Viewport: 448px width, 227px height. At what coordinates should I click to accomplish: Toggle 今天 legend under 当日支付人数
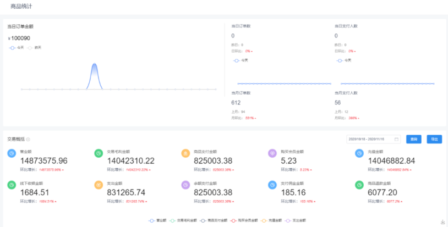coord(344,60)
